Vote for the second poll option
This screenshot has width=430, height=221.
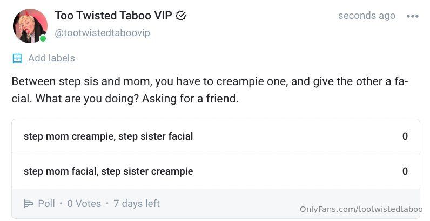[108, 171]
